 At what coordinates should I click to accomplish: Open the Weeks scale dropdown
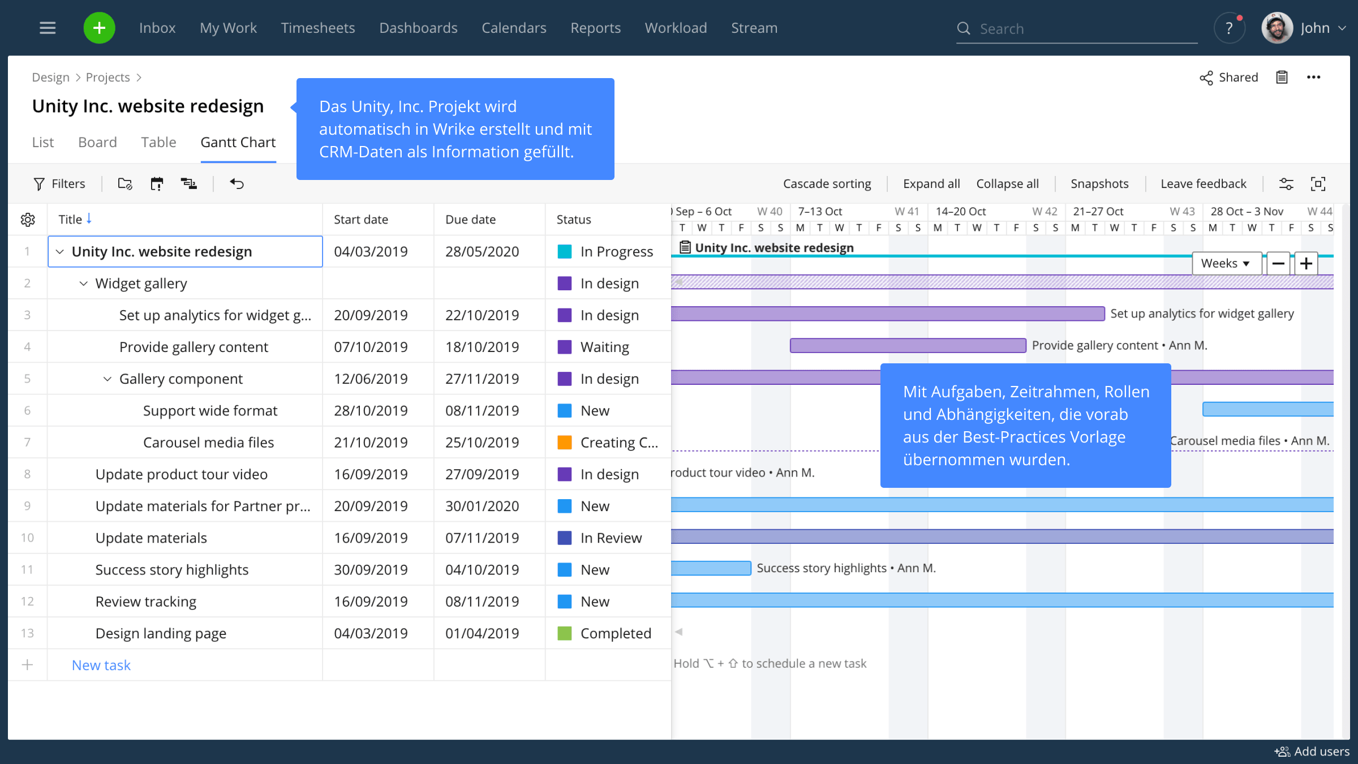tap(1226, 263)
